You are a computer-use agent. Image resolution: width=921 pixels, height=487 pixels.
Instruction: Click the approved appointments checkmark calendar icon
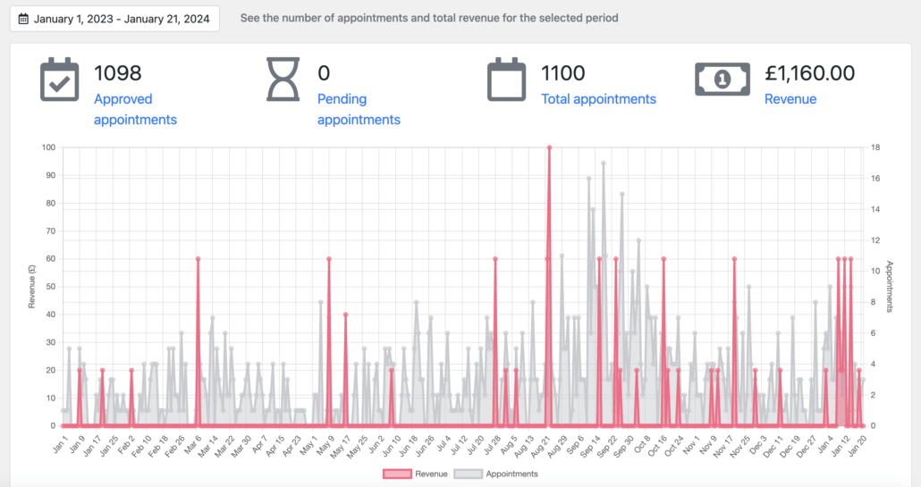tap(59, 80)
